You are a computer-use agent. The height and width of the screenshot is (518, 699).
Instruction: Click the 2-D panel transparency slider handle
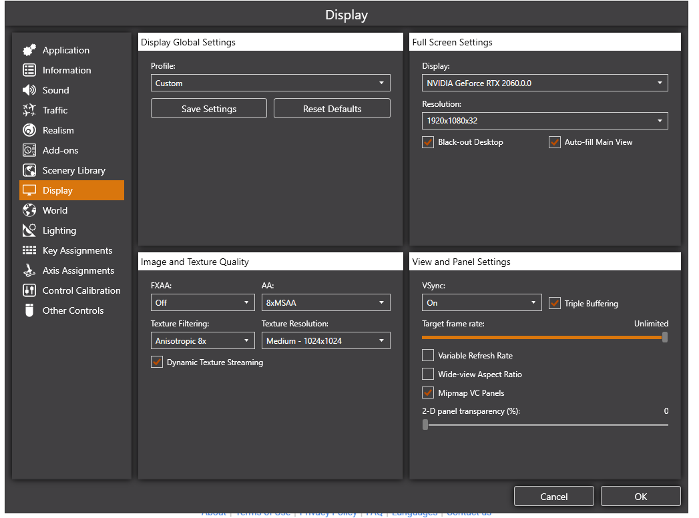(x=425, y=425)
